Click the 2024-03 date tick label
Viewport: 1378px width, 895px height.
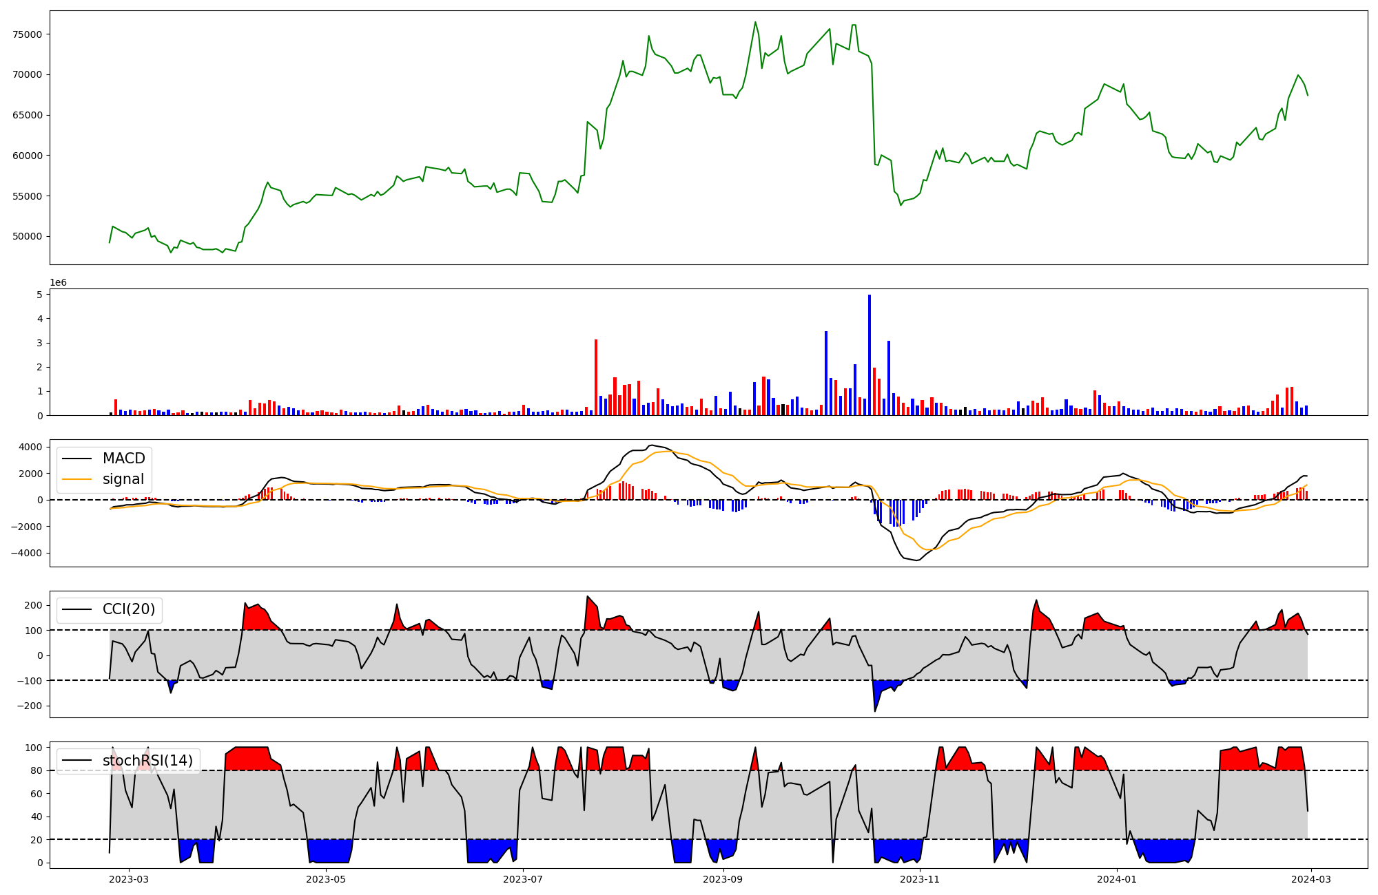click(x=1310, y=879)
